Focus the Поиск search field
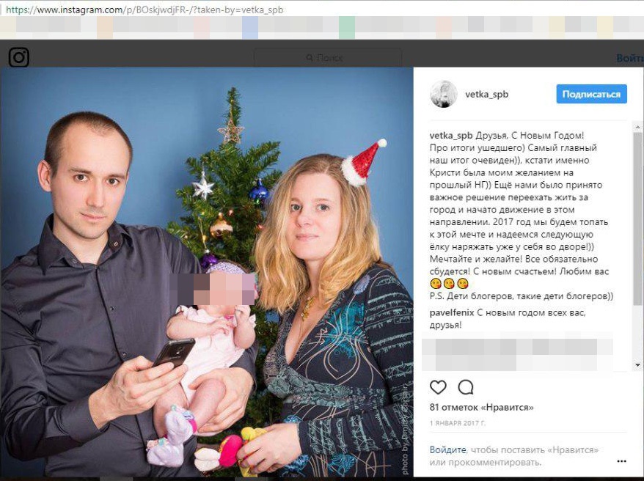Image resolution: width=644 pixels, height=481 pixels. click(328, 57)
